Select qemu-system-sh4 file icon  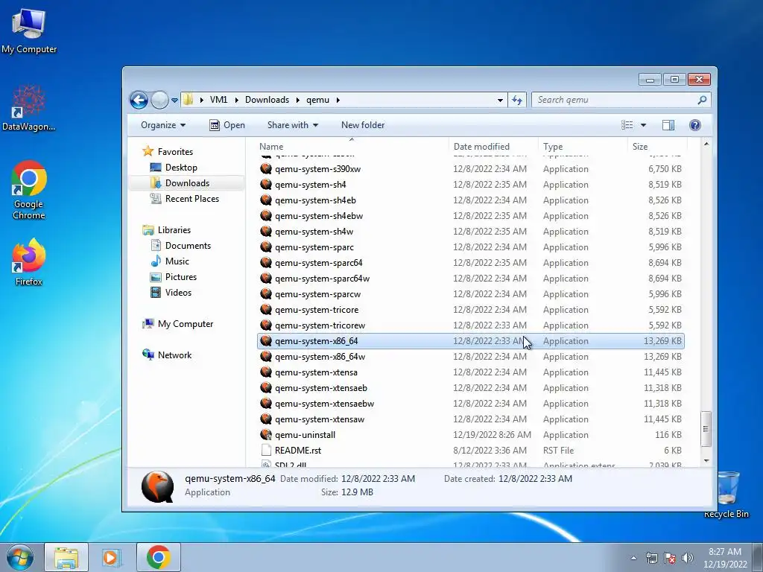pos(266,185)
